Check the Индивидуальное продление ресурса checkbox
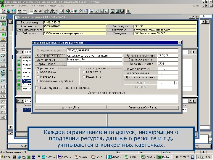Screen dimensions: 213x160 click(x=36, y=88)
